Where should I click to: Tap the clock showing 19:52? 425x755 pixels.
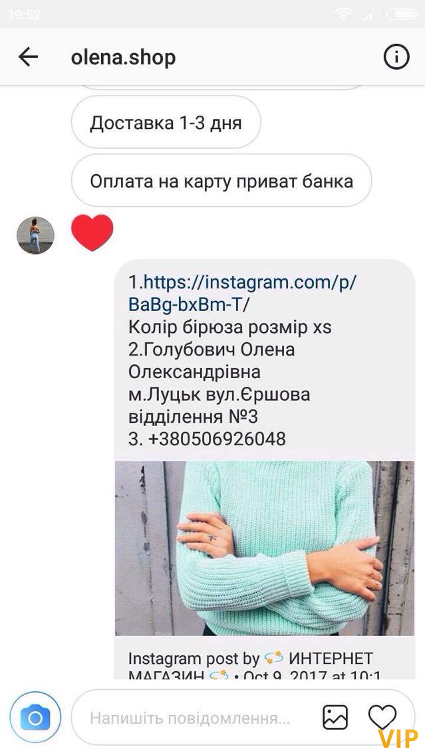25,15
